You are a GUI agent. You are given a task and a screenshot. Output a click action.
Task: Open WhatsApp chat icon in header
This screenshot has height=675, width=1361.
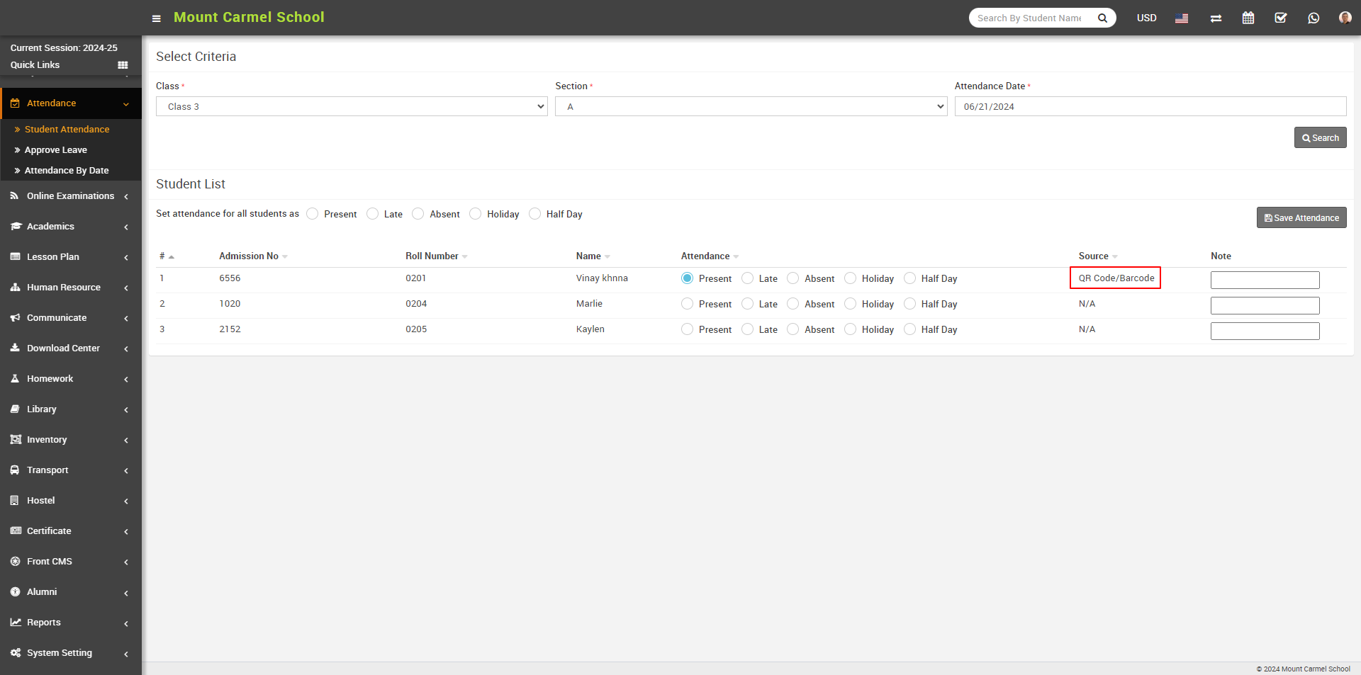click(x=1314, y=18)
